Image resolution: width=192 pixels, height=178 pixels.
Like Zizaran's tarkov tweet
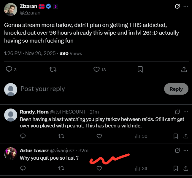96,69
